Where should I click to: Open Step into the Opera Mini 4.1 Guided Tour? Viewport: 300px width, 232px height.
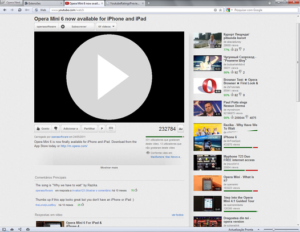tap(239, 199)
